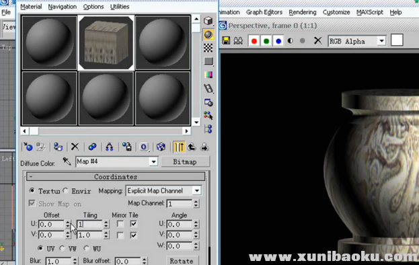Click the Save Bitmap disk icon
Image resolution: width=419 pixels, height=265 pixels.
[226, 40]
